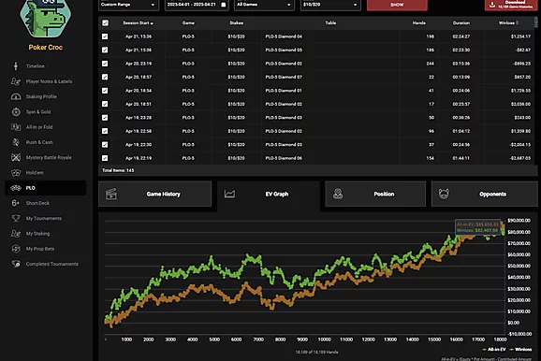Click the Position tab person icon

click(338, 194)
